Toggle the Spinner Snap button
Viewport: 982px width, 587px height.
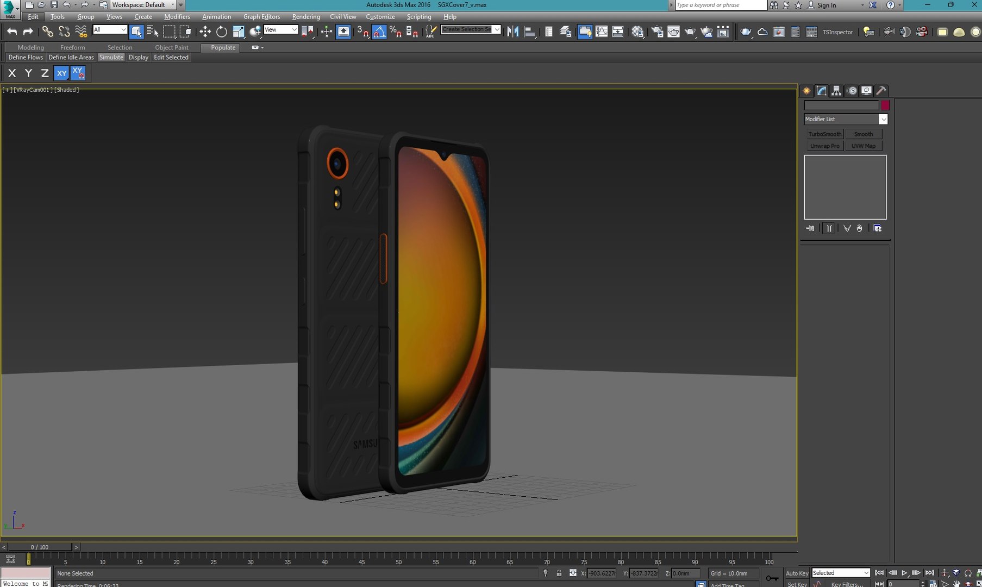click(x=412, y=32)
